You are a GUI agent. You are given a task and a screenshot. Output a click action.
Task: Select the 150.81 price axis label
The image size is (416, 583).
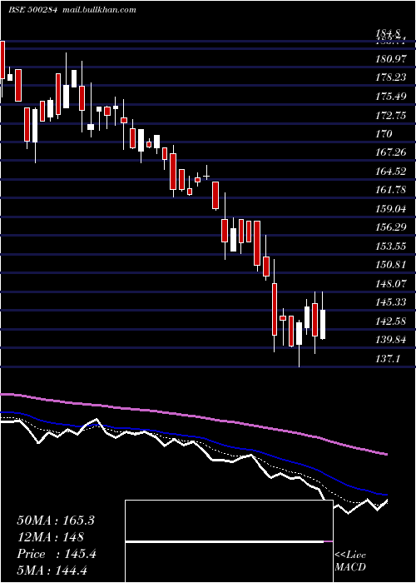pyautogui.click(x=391, y=265)
